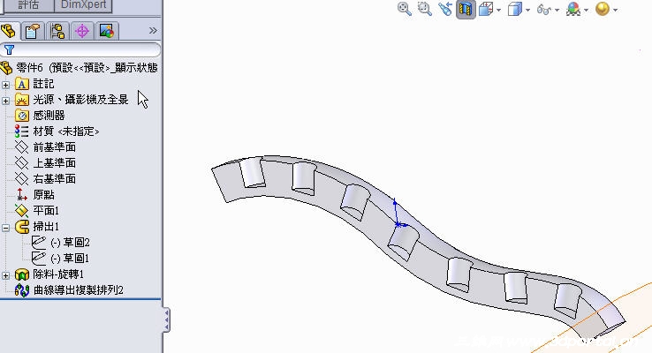
Task: Click the 右基準面 plane icon
Action: pos(21,178)
